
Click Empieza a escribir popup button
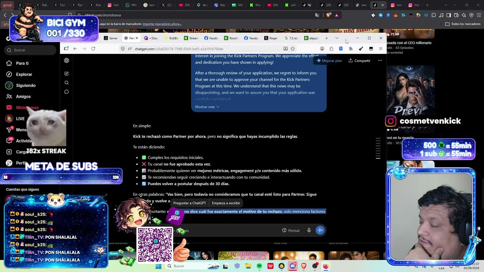point(226,203)
